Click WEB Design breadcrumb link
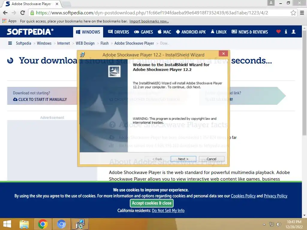The width and height of the screenshot is (307, 230). pos(85,43)
